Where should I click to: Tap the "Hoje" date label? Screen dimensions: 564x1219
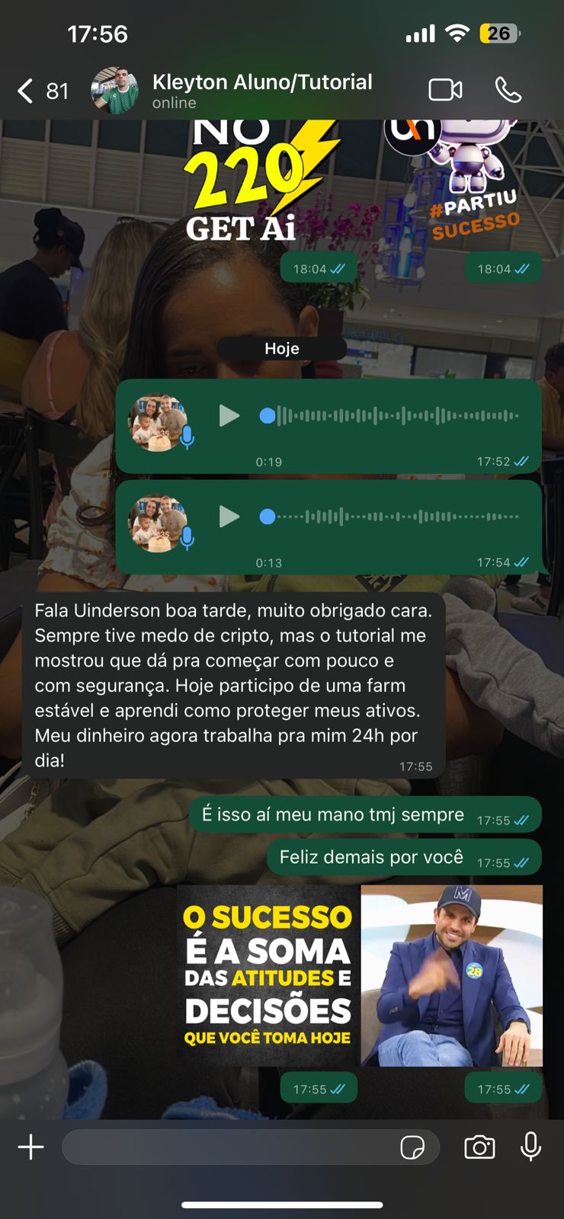tap(282, 348)
